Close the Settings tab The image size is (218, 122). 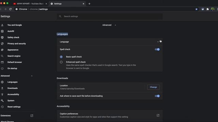click(x=83, y=4)
